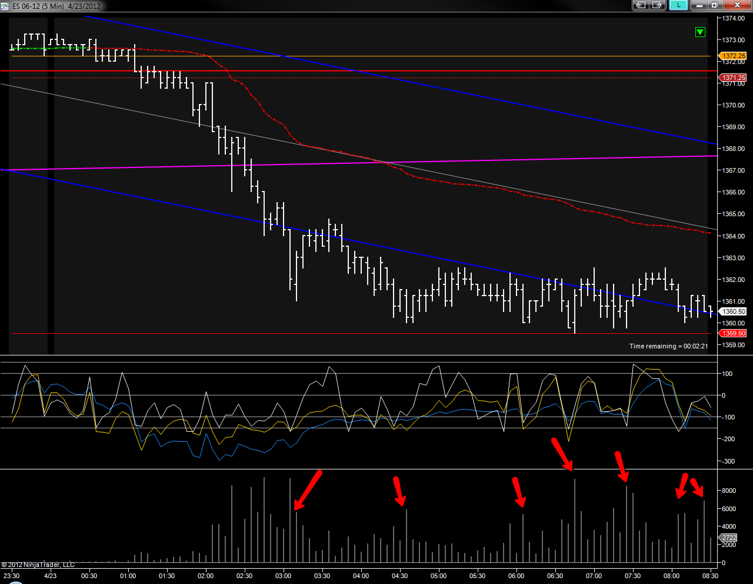Click the 'Time remaining = 00:02:21' text
The width and height of the screenshot is (753, 584).
tap(669, 347)
